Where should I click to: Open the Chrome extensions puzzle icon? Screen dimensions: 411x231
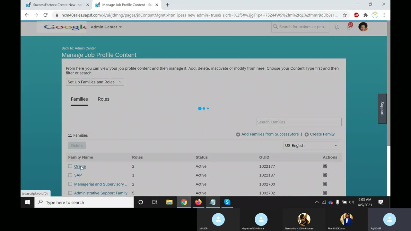tap(365, 15)
